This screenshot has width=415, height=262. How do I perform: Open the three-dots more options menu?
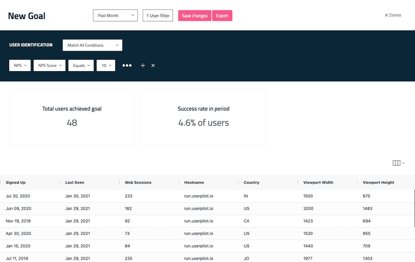tap(127, 65)
